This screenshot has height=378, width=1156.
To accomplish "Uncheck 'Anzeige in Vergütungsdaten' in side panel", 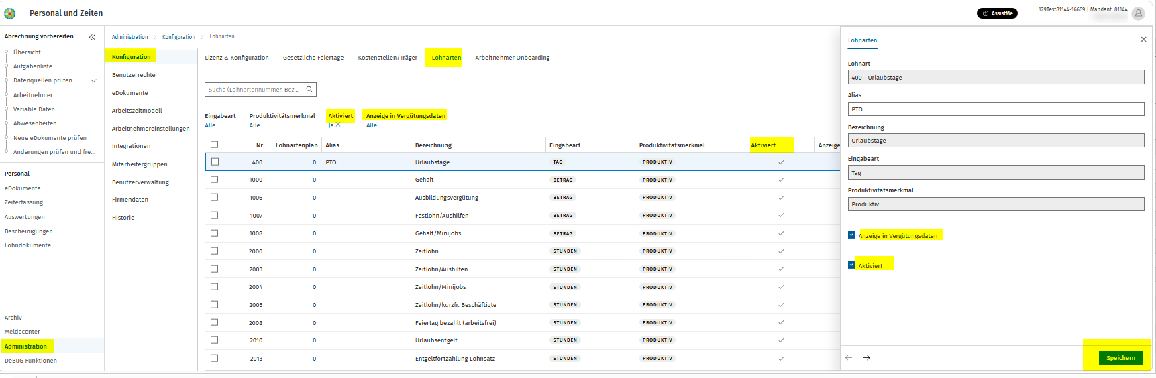I will tap(851, 235).
